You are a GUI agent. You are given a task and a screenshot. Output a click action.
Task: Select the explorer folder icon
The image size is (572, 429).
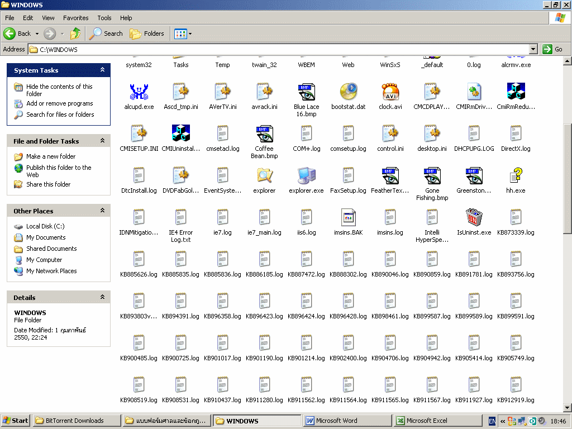click(x=264, y=175)
